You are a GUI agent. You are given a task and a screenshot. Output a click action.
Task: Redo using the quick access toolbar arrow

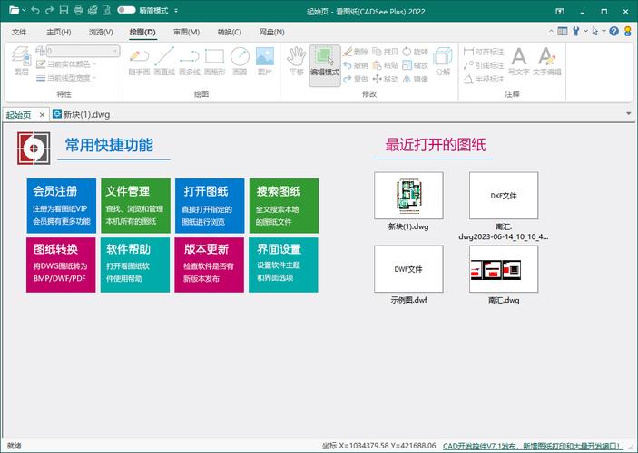click(x=50, y=10)
